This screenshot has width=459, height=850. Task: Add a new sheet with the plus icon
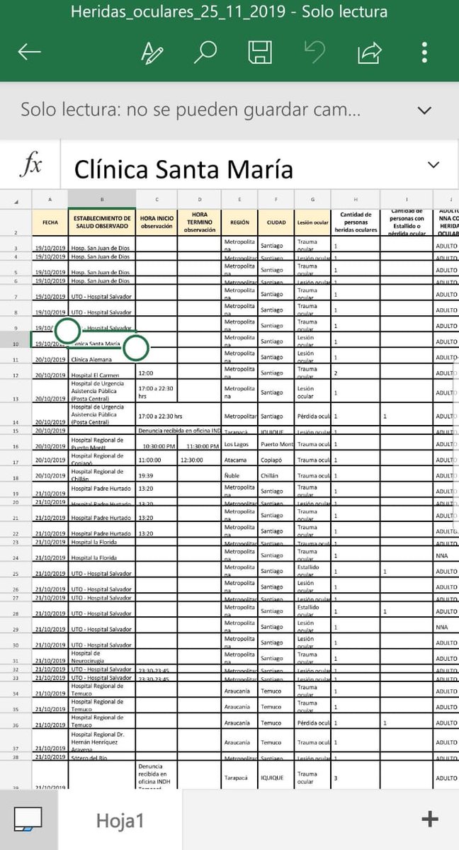(x=429, y=820)
